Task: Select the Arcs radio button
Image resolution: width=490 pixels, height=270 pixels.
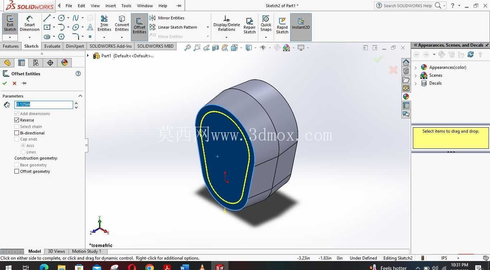Action: coord(23,146)
